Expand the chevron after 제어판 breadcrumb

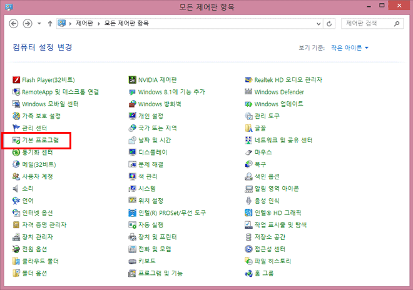pos(99,24)
